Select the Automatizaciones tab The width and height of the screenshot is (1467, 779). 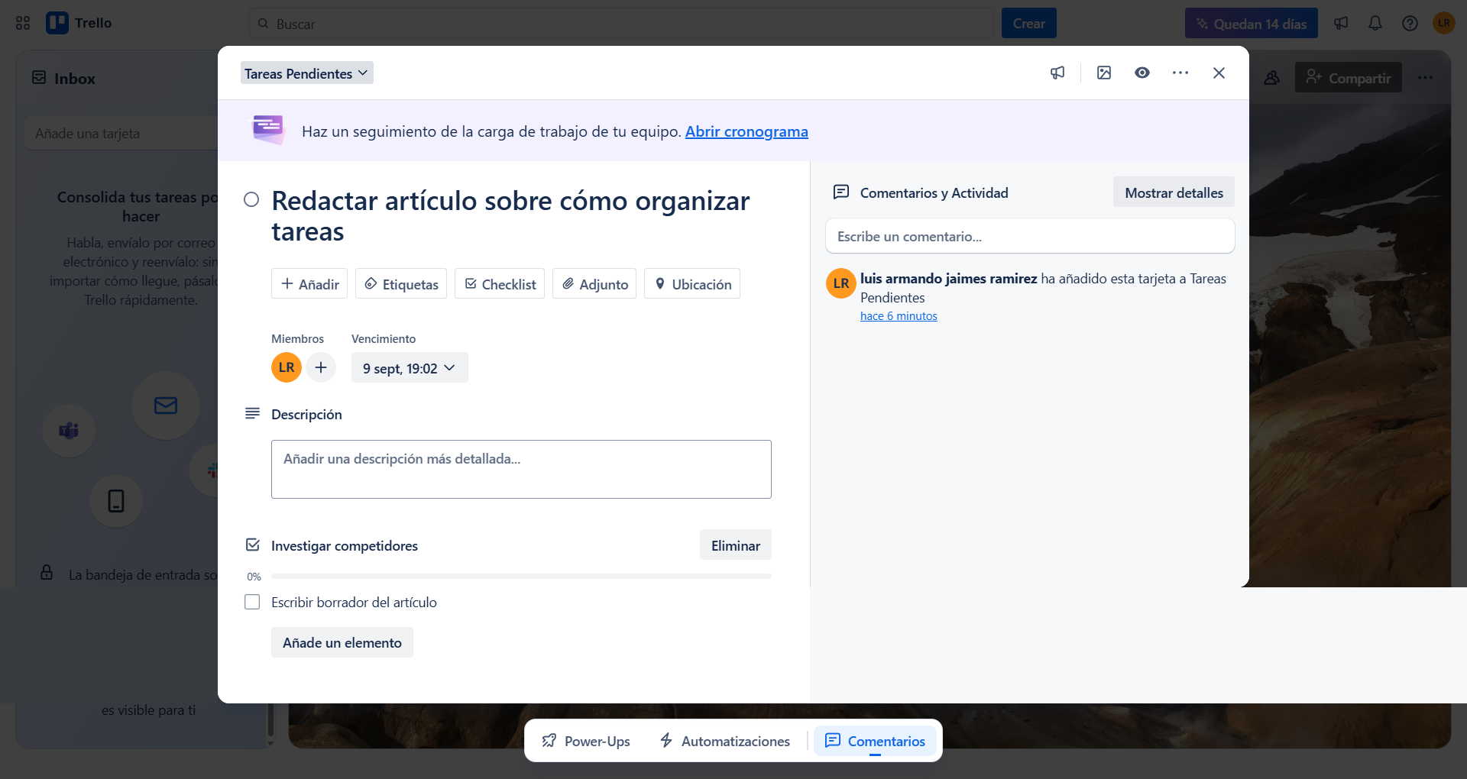(725, 741)
